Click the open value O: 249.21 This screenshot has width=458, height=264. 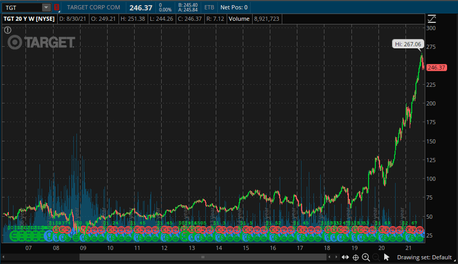pyautogui.click(x=103, y=19)
